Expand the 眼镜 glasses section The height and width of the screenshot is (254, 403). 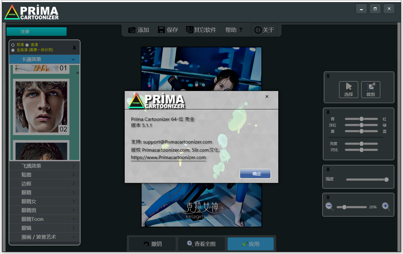[x=45, y=228]
